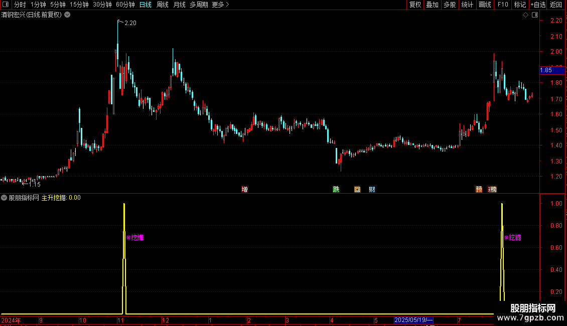Click the 预 forecast event marker
The image size is (567, 326).
[x=479, y=190]
